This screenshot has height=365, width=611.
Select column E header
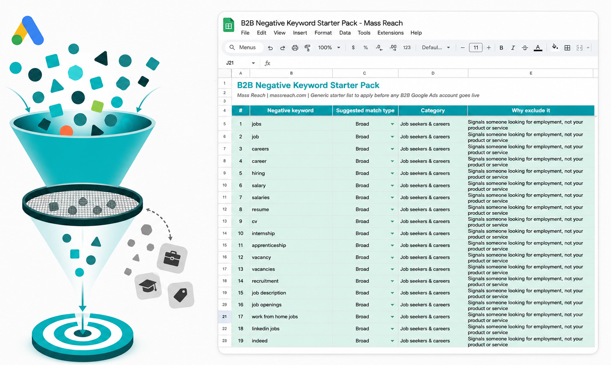click(531, 73)
